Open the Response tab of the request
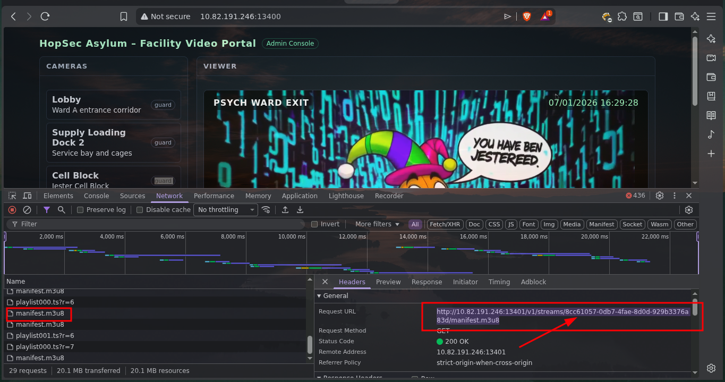The width and height of the screenshot is (725, 382). [x=427, y=282]
